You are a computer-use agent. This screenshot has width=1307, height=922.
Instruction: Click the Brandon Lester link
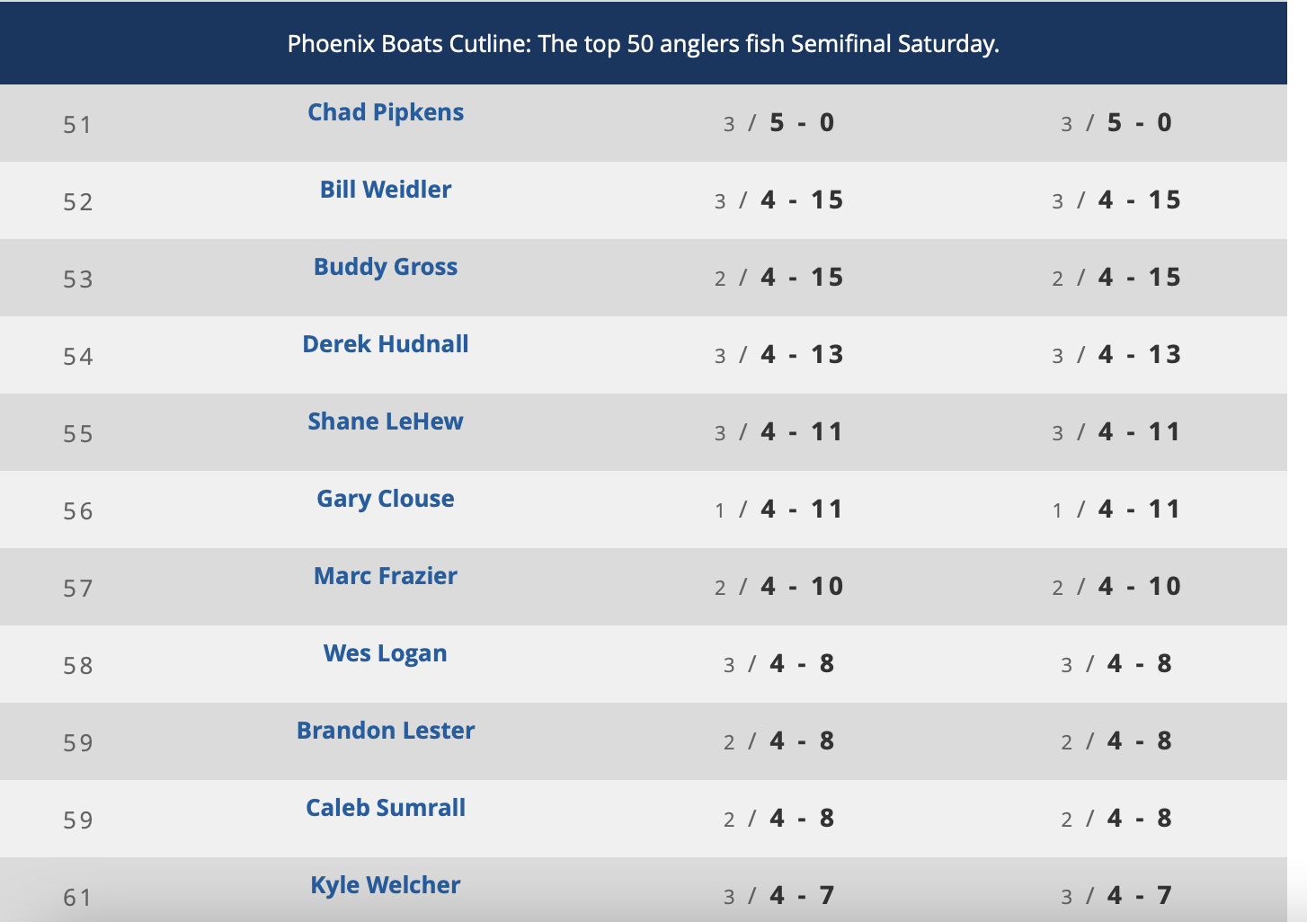coord(386,731)
